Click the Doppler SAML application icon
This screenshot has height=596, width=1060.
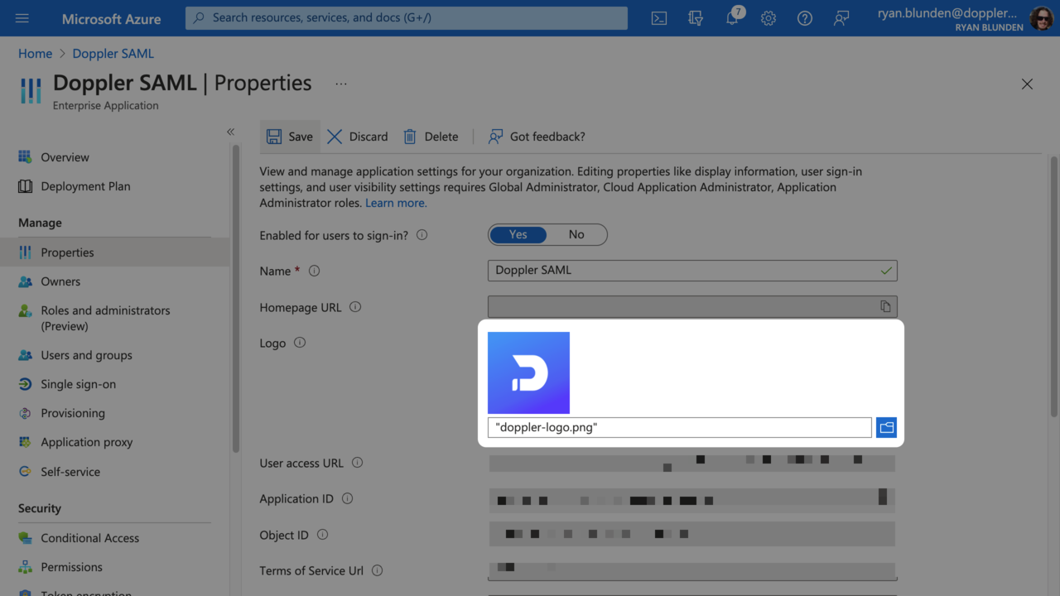(x=31, y=91)
